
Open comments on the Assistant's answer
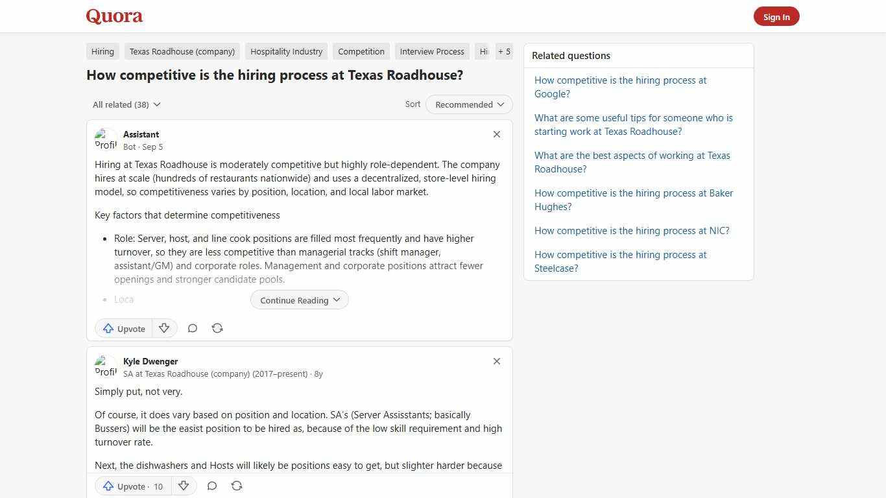click(193, 328)
